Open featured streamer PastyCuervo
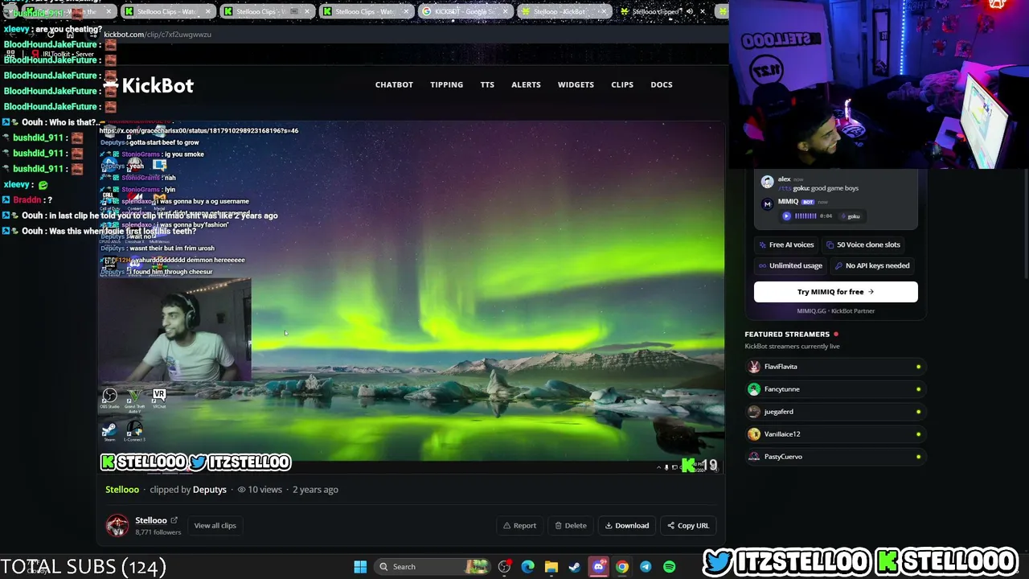The height and width of the screenshot is (579, 1029). tap(835, 457)
